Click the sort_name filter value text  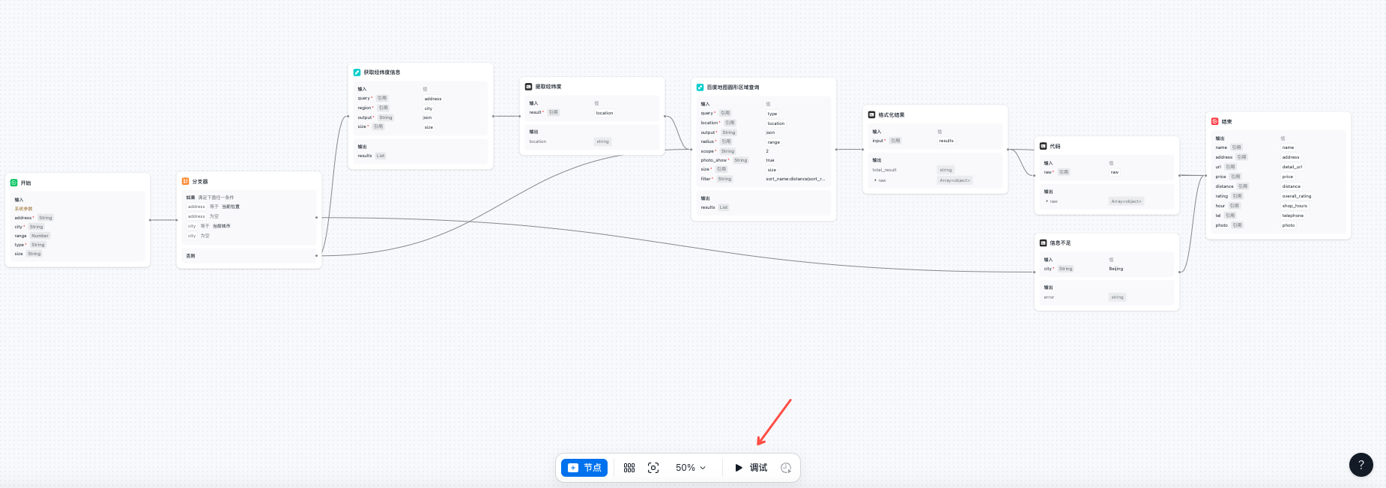click(795, 179)
